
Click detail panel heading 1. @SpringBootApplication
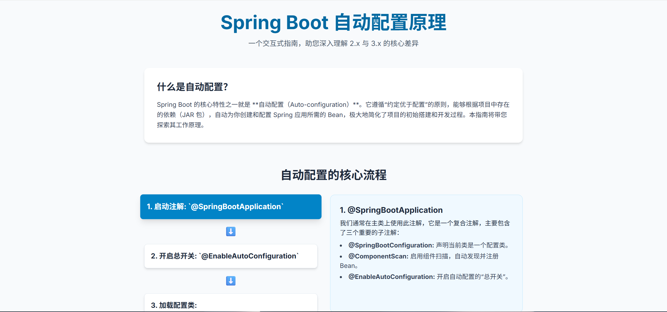391,210
